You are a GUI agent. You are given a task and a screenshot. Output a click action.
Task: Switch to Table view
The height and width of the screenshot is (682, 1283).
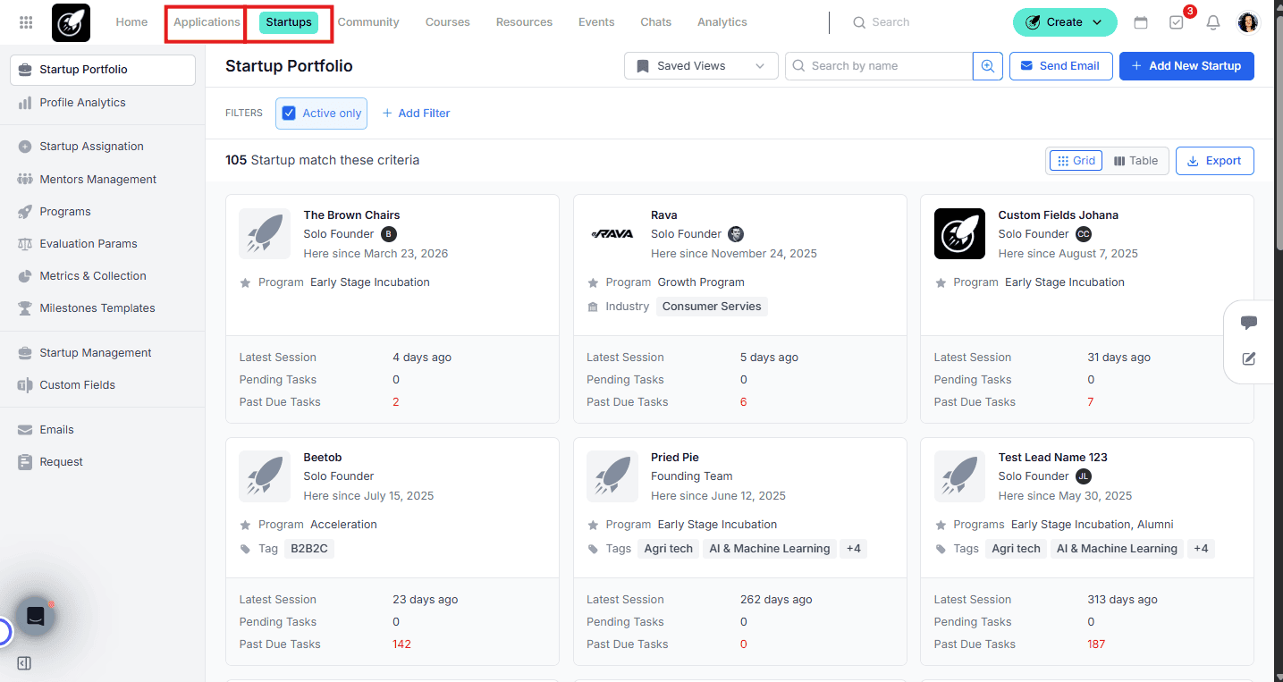click(x=1136, y=161)
